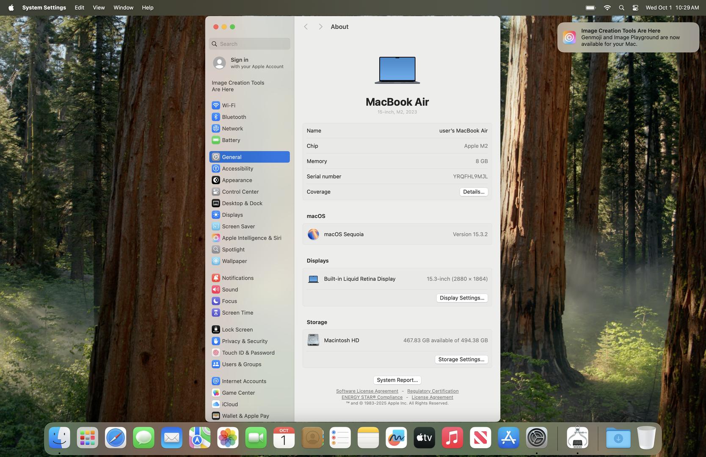Open Privacy & Security settings
The image size is (706, 457).
point(245,341)
